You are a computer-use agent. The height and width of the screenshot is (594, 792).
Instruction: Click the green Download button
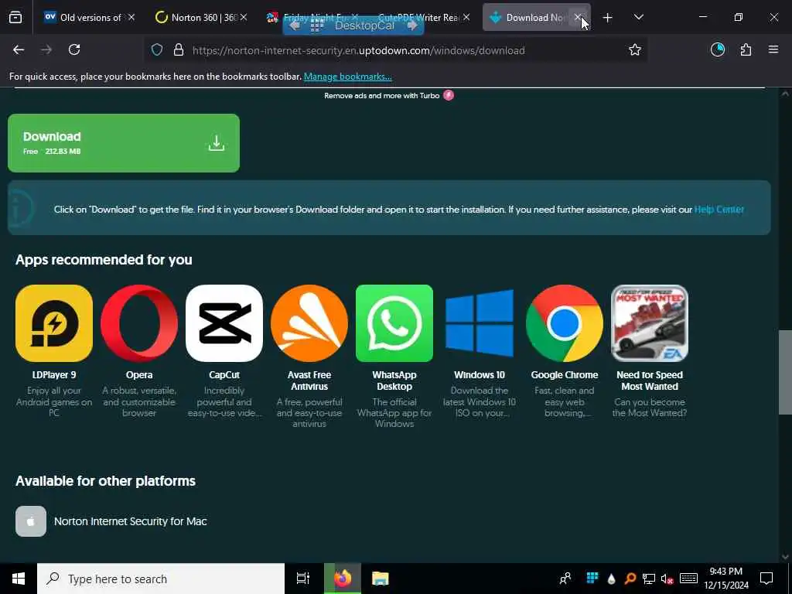124,143
